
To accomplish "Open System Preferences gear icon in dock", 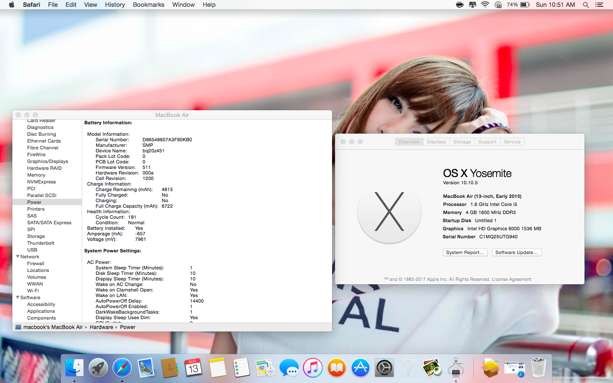I will [x=384, y=368].
